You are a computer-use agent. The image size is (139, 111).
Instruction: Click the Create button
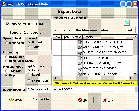pos(16,100)
